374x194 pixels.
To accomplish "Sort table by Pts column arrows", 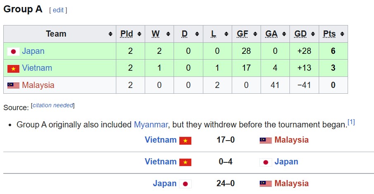I will tap(342, 34).
